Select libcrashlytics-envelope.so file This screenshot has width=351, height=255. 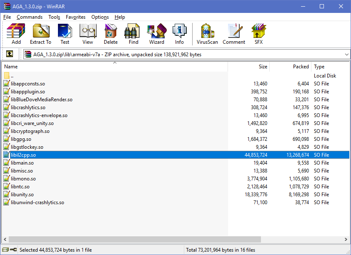(39, 115)
